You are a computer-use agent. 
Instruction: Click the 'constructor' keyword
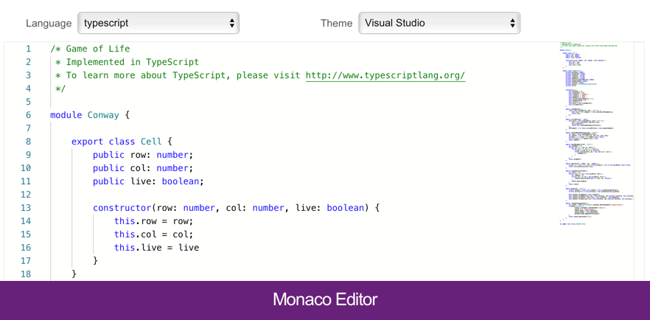pos(122,208)
